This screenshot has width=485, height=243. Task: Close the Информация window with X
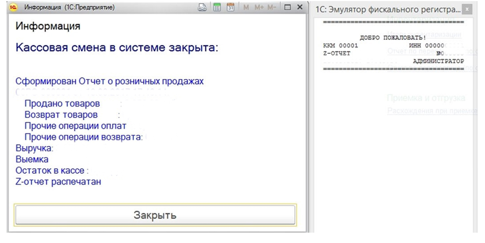coord(300,8)
